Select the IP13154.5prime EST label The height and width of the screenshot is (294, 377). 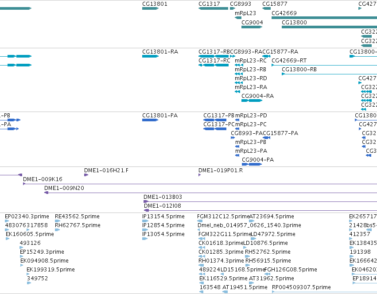coord(163,217)
